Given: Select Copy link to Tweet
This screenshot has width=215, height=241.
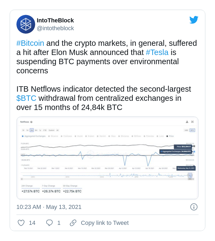Looking at the screenshot, I should (105, 223).
